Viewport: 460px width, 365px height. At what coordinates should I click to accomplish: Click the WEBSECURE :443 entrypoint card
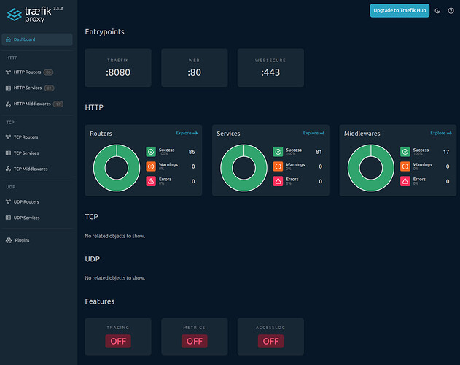click(x=270, y=68)
